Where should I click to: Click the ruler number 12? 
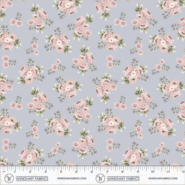[x=183, y=172]
